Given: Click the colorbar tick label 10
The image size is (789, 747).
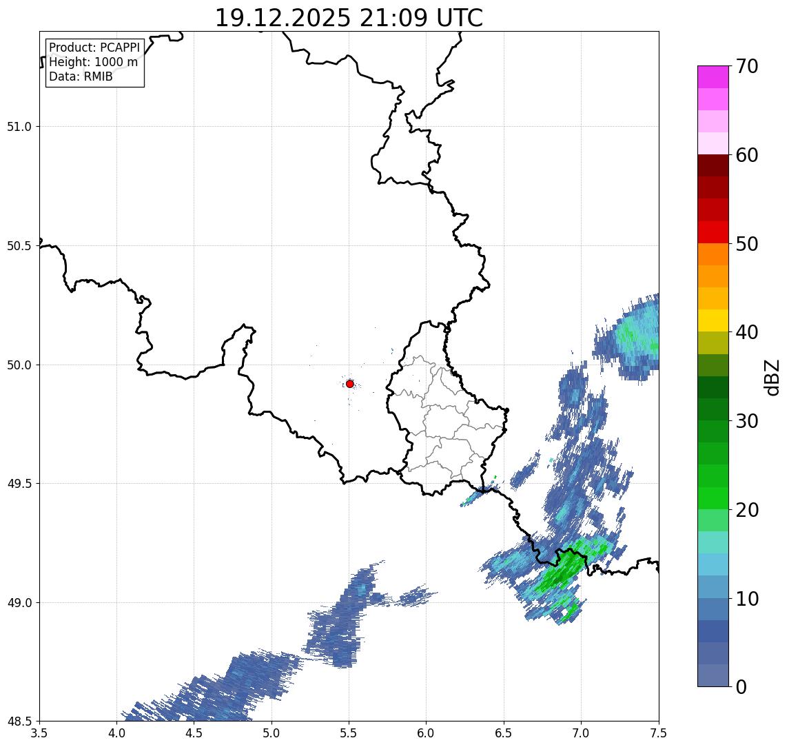Looking at the screenshot, I should [747, 599].
